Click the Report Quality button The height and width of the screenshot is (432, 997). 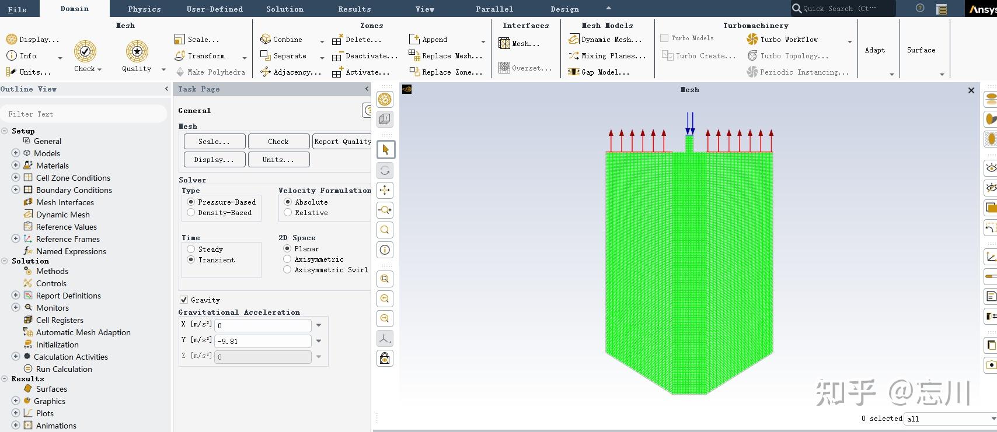point(342,142)
